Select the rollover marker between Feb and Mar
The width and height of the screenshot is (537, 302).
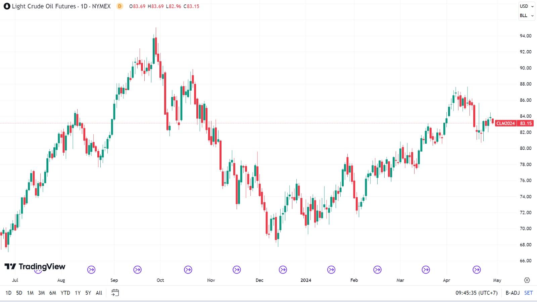tap(378, 269)
